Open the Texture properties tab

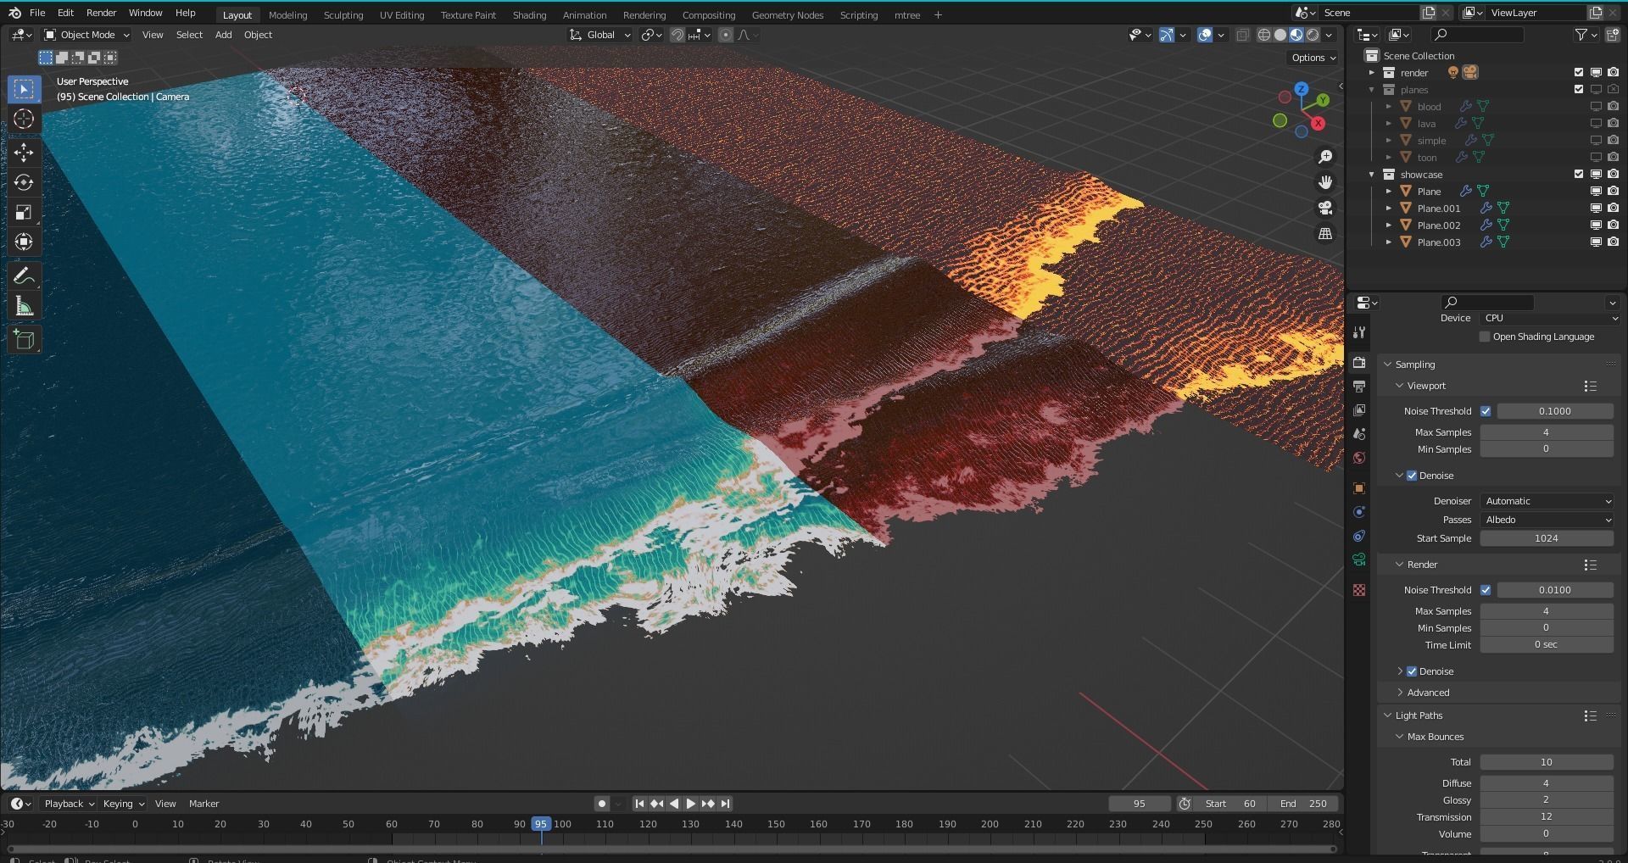coord(1359,590)
